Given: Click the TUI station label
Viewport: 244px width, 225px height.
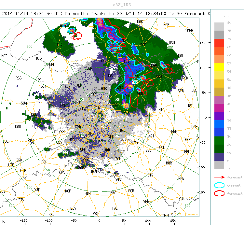Looking at the screenshot, I should 126,61.
